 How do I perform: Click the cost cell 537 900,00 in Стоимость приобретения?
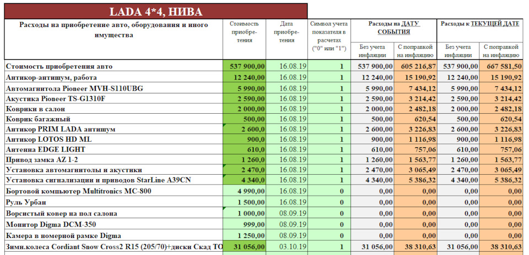[244, 66]
